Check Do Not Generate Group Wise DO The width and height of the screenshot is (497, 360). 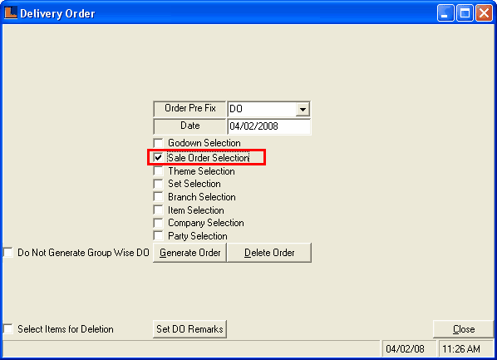pyautogui.click(x=8, y=253)
